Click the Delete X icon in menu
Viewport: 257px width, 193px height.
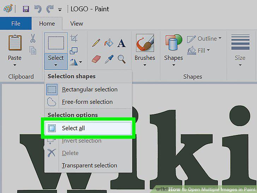pyautogui.click(x=52, y=153)
